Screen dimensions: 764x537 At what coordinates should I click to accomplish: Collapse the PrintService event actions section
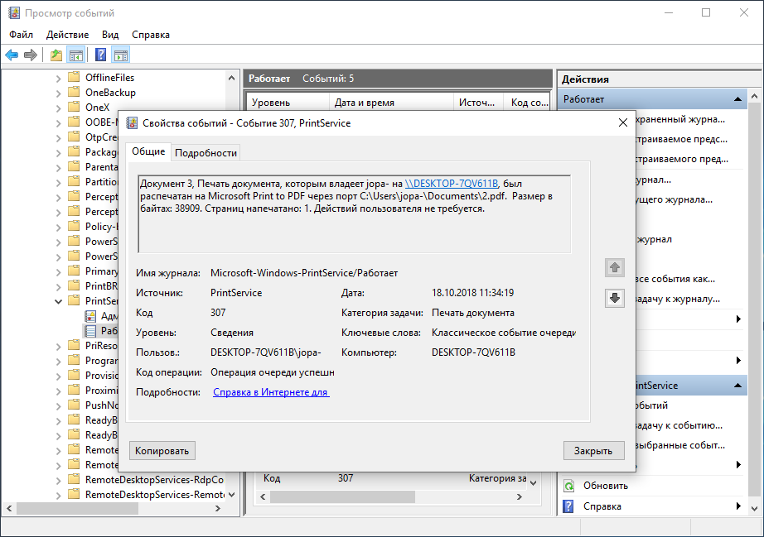tap(737, 386)
